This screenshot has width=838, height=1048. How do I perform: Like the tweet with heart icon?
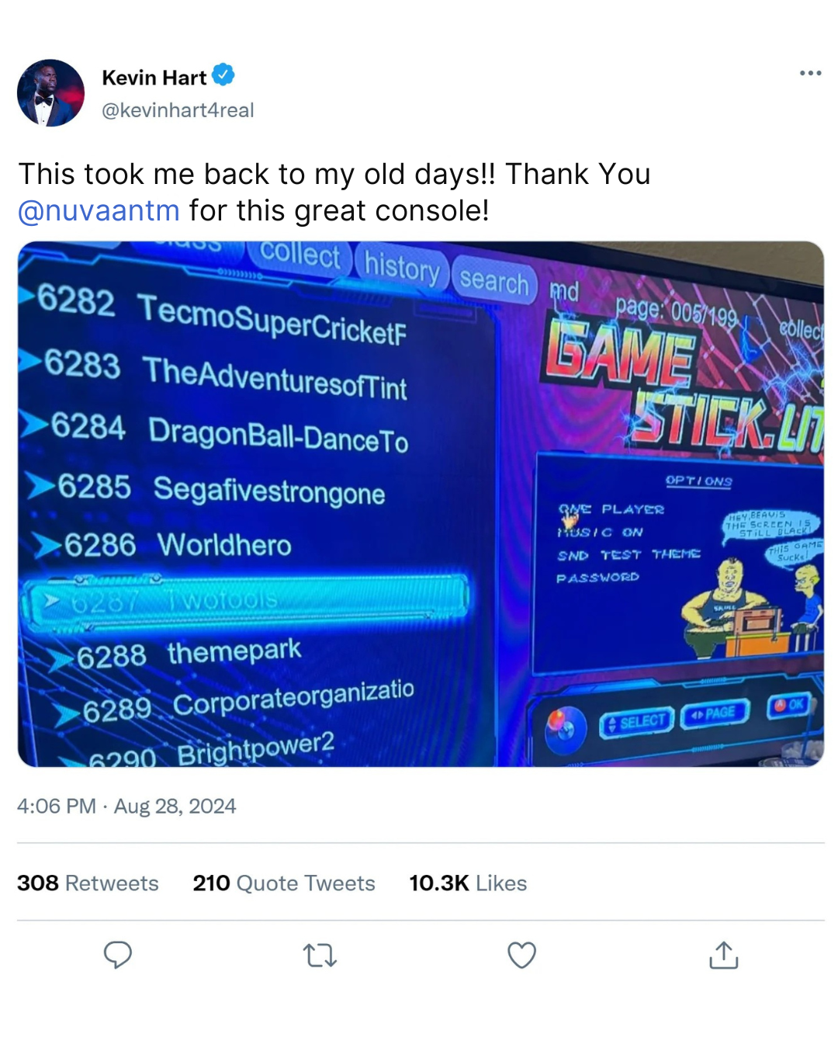tap(521, 955)
